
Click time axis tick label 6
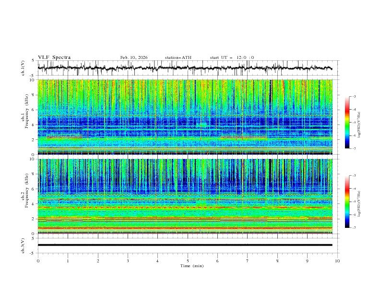tap(217, 261)
